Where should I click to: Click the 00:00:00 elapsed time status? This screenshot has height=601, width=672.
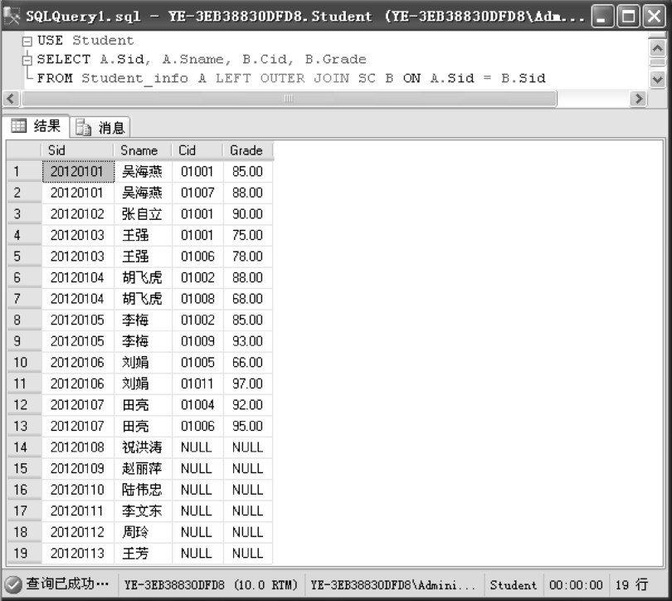click(576, 584)
